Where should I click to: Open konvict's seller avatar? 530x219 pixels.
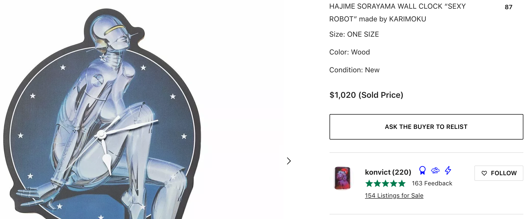(342, 178)
